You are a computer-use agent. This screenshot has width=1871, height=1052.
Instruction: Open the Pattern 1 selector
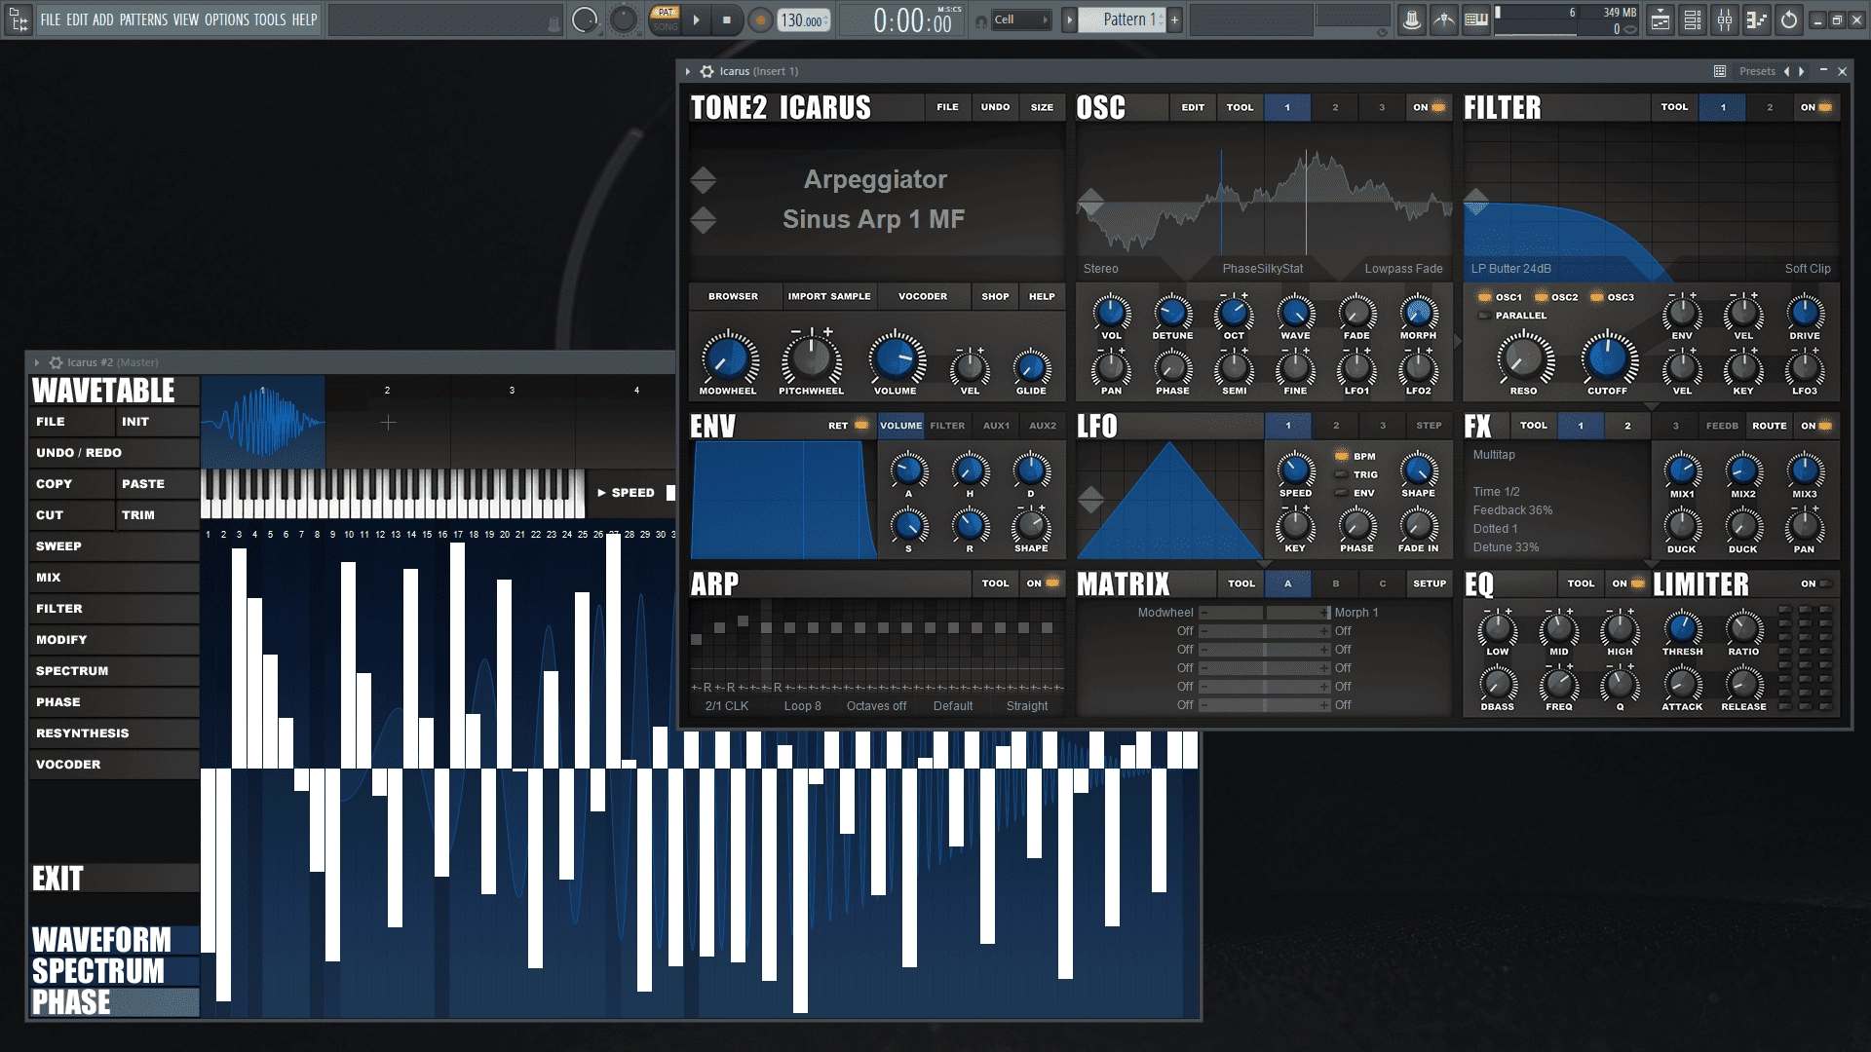(1123, 19)
